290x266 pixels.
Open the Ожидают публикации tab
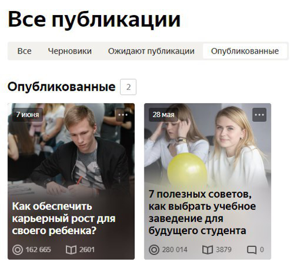[151, 51]
